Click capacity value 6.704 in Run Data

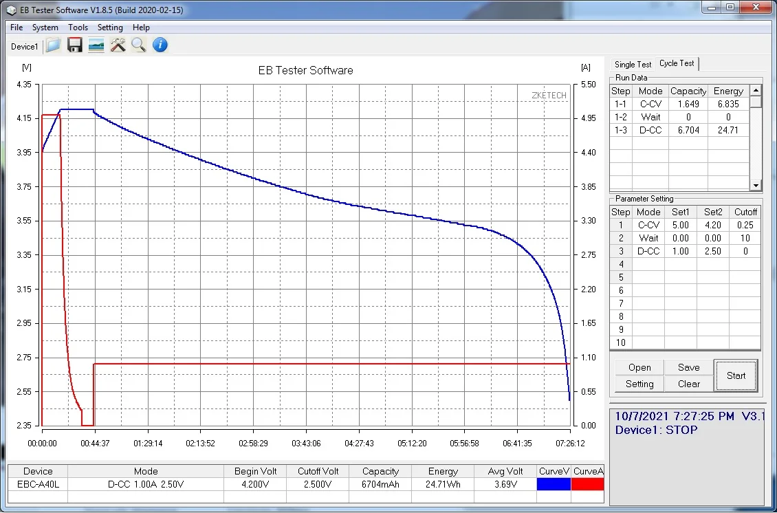click(x=688, y=131)
